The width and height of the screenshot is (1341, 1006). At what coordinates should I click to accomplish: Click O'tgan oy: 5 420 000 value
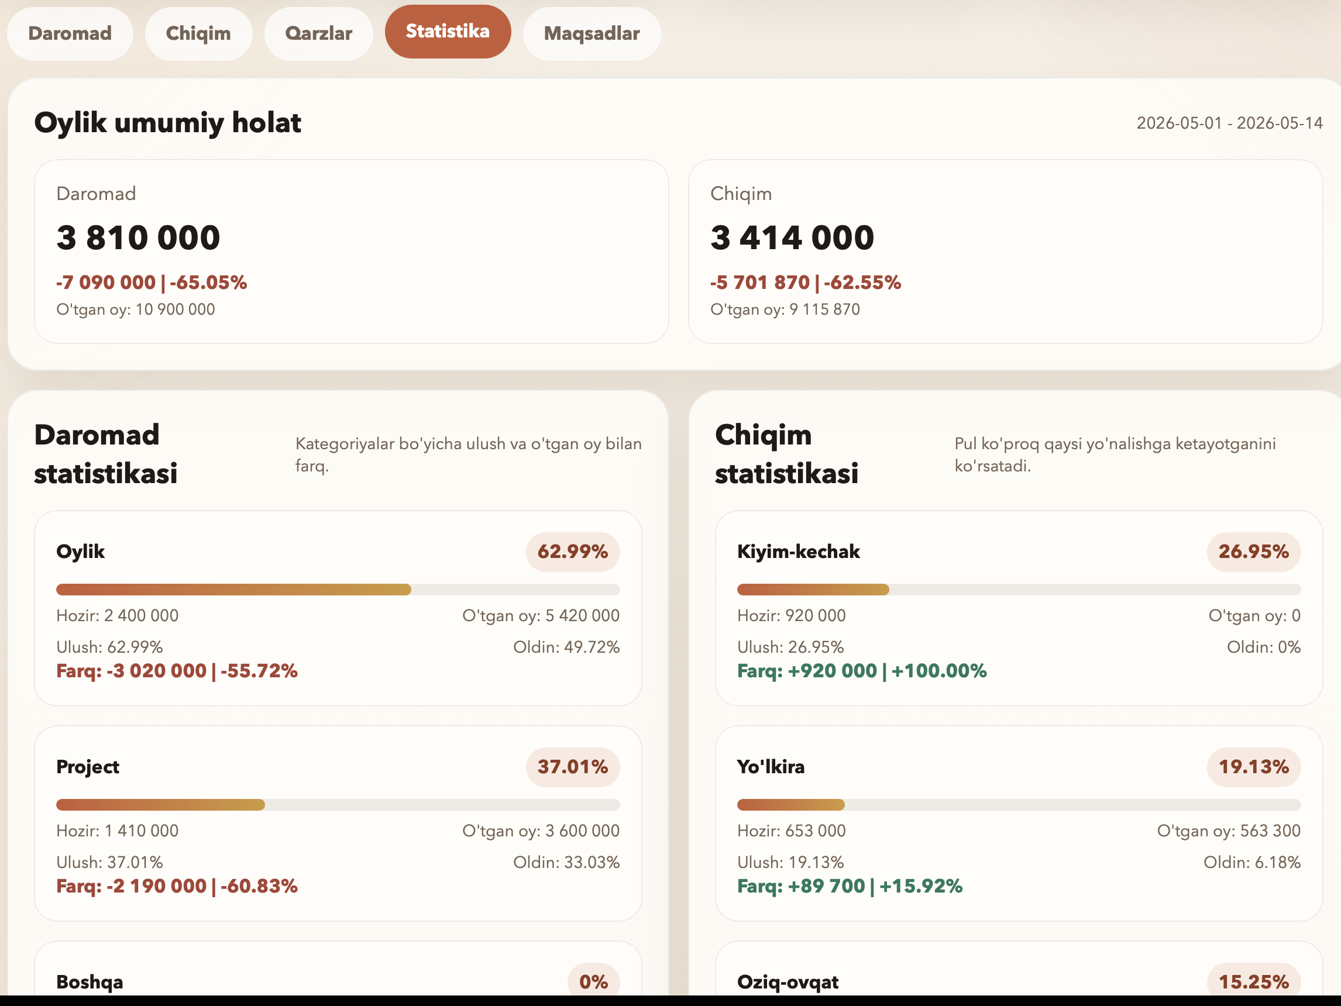541,616
